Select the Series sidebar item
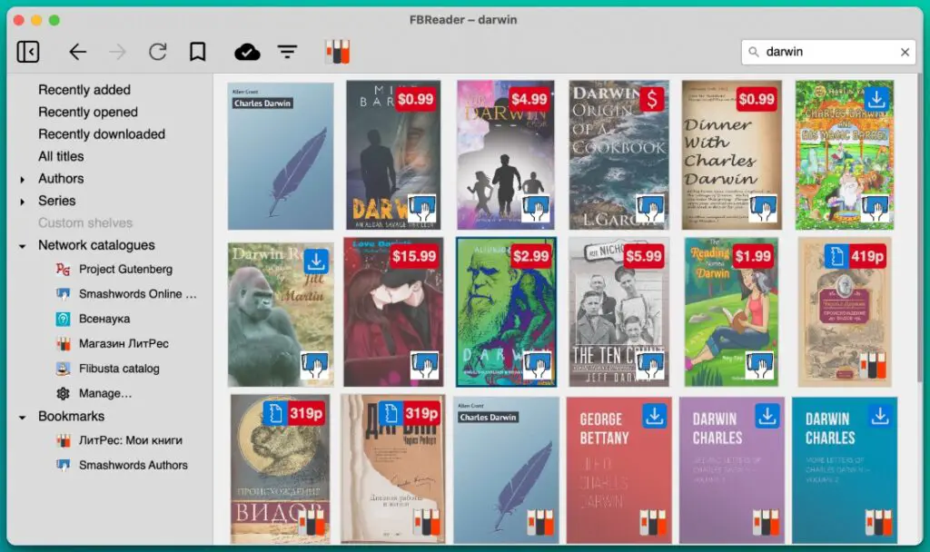This screenshot has width=930, height=552. [57, 201]
